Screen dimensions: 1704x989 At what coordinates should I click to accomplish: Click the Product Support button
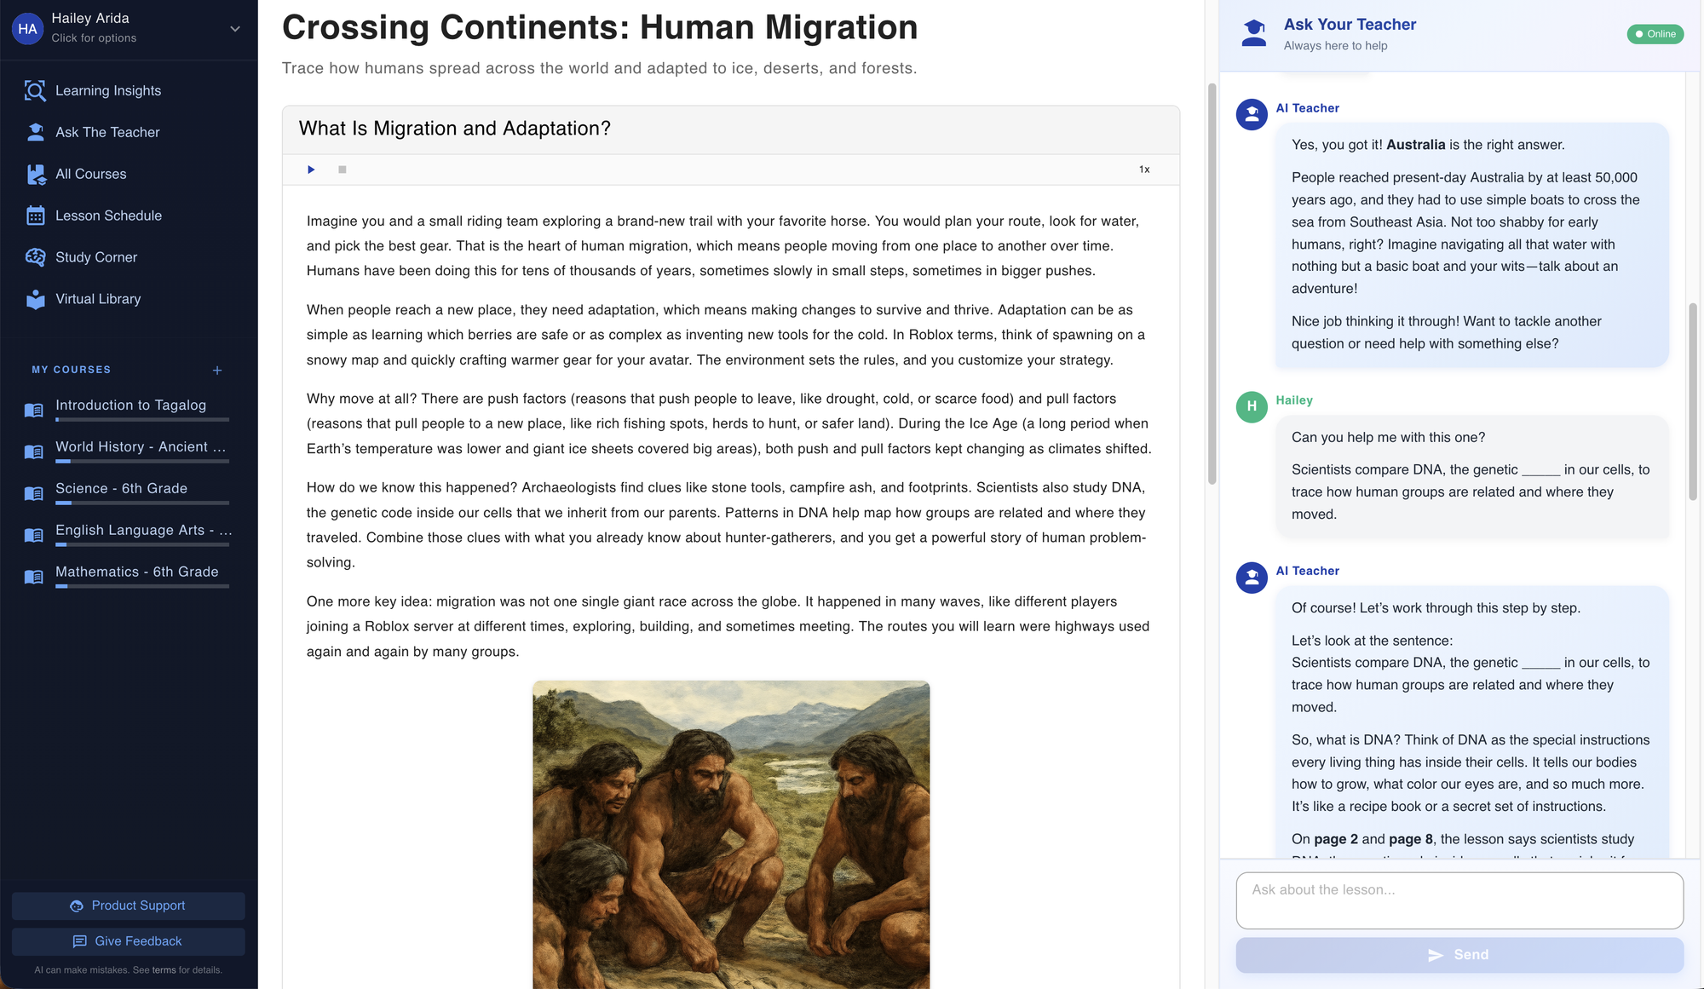coord(129,906)
